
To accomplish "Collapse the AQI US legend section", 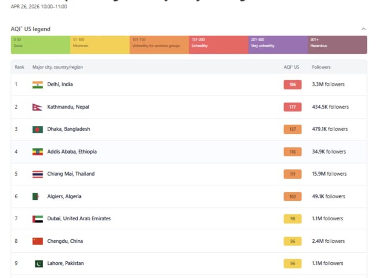I will pyautogui.click(x=363, y=29).
